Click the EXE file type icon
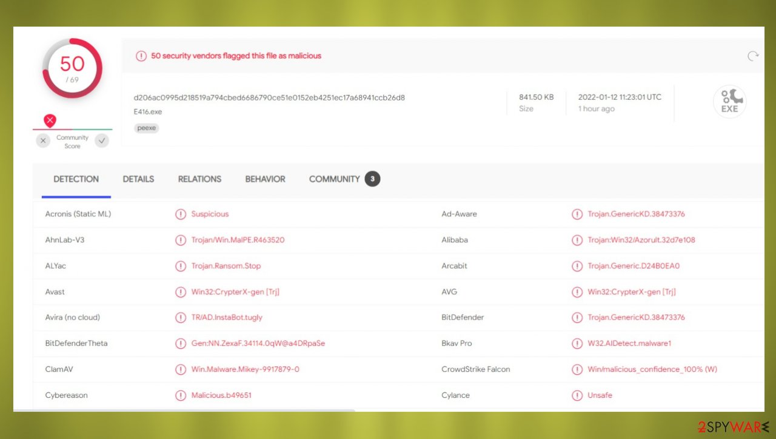Viewport: 776px width, 439px height. (x=729, y=102)
